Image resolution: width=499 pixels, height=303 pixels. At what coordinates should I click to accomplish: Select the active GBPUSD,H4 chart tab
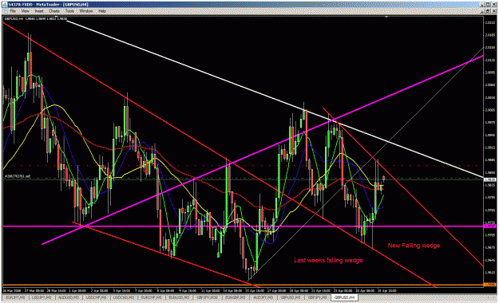tap(345, 297)
